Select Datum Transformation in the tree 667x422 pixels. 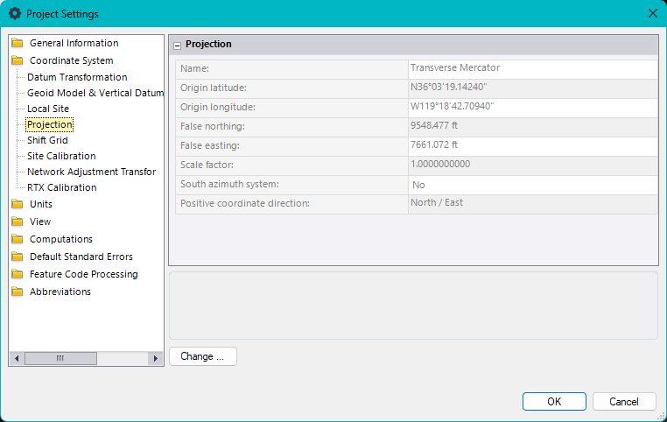(x=77, y=78)
